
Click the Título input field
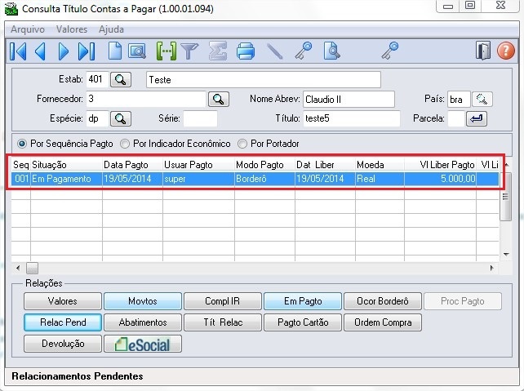coord(351,118)
